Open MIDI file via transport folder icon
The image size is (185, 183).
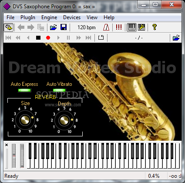tap(176, 38)
